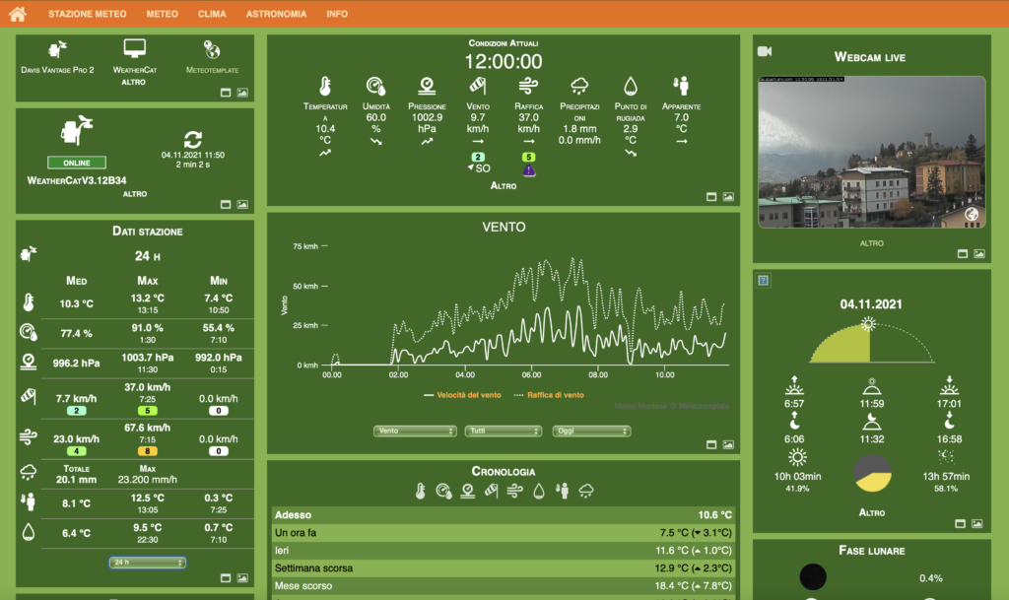
Task: Select the wind gust icon in Cronologia
Action: (x=513, y=491)
